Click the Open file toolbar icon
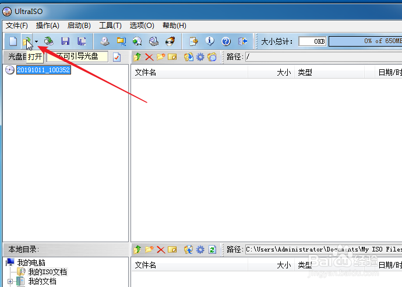This screenshot has height=287, width=402. tap(27, 41)
